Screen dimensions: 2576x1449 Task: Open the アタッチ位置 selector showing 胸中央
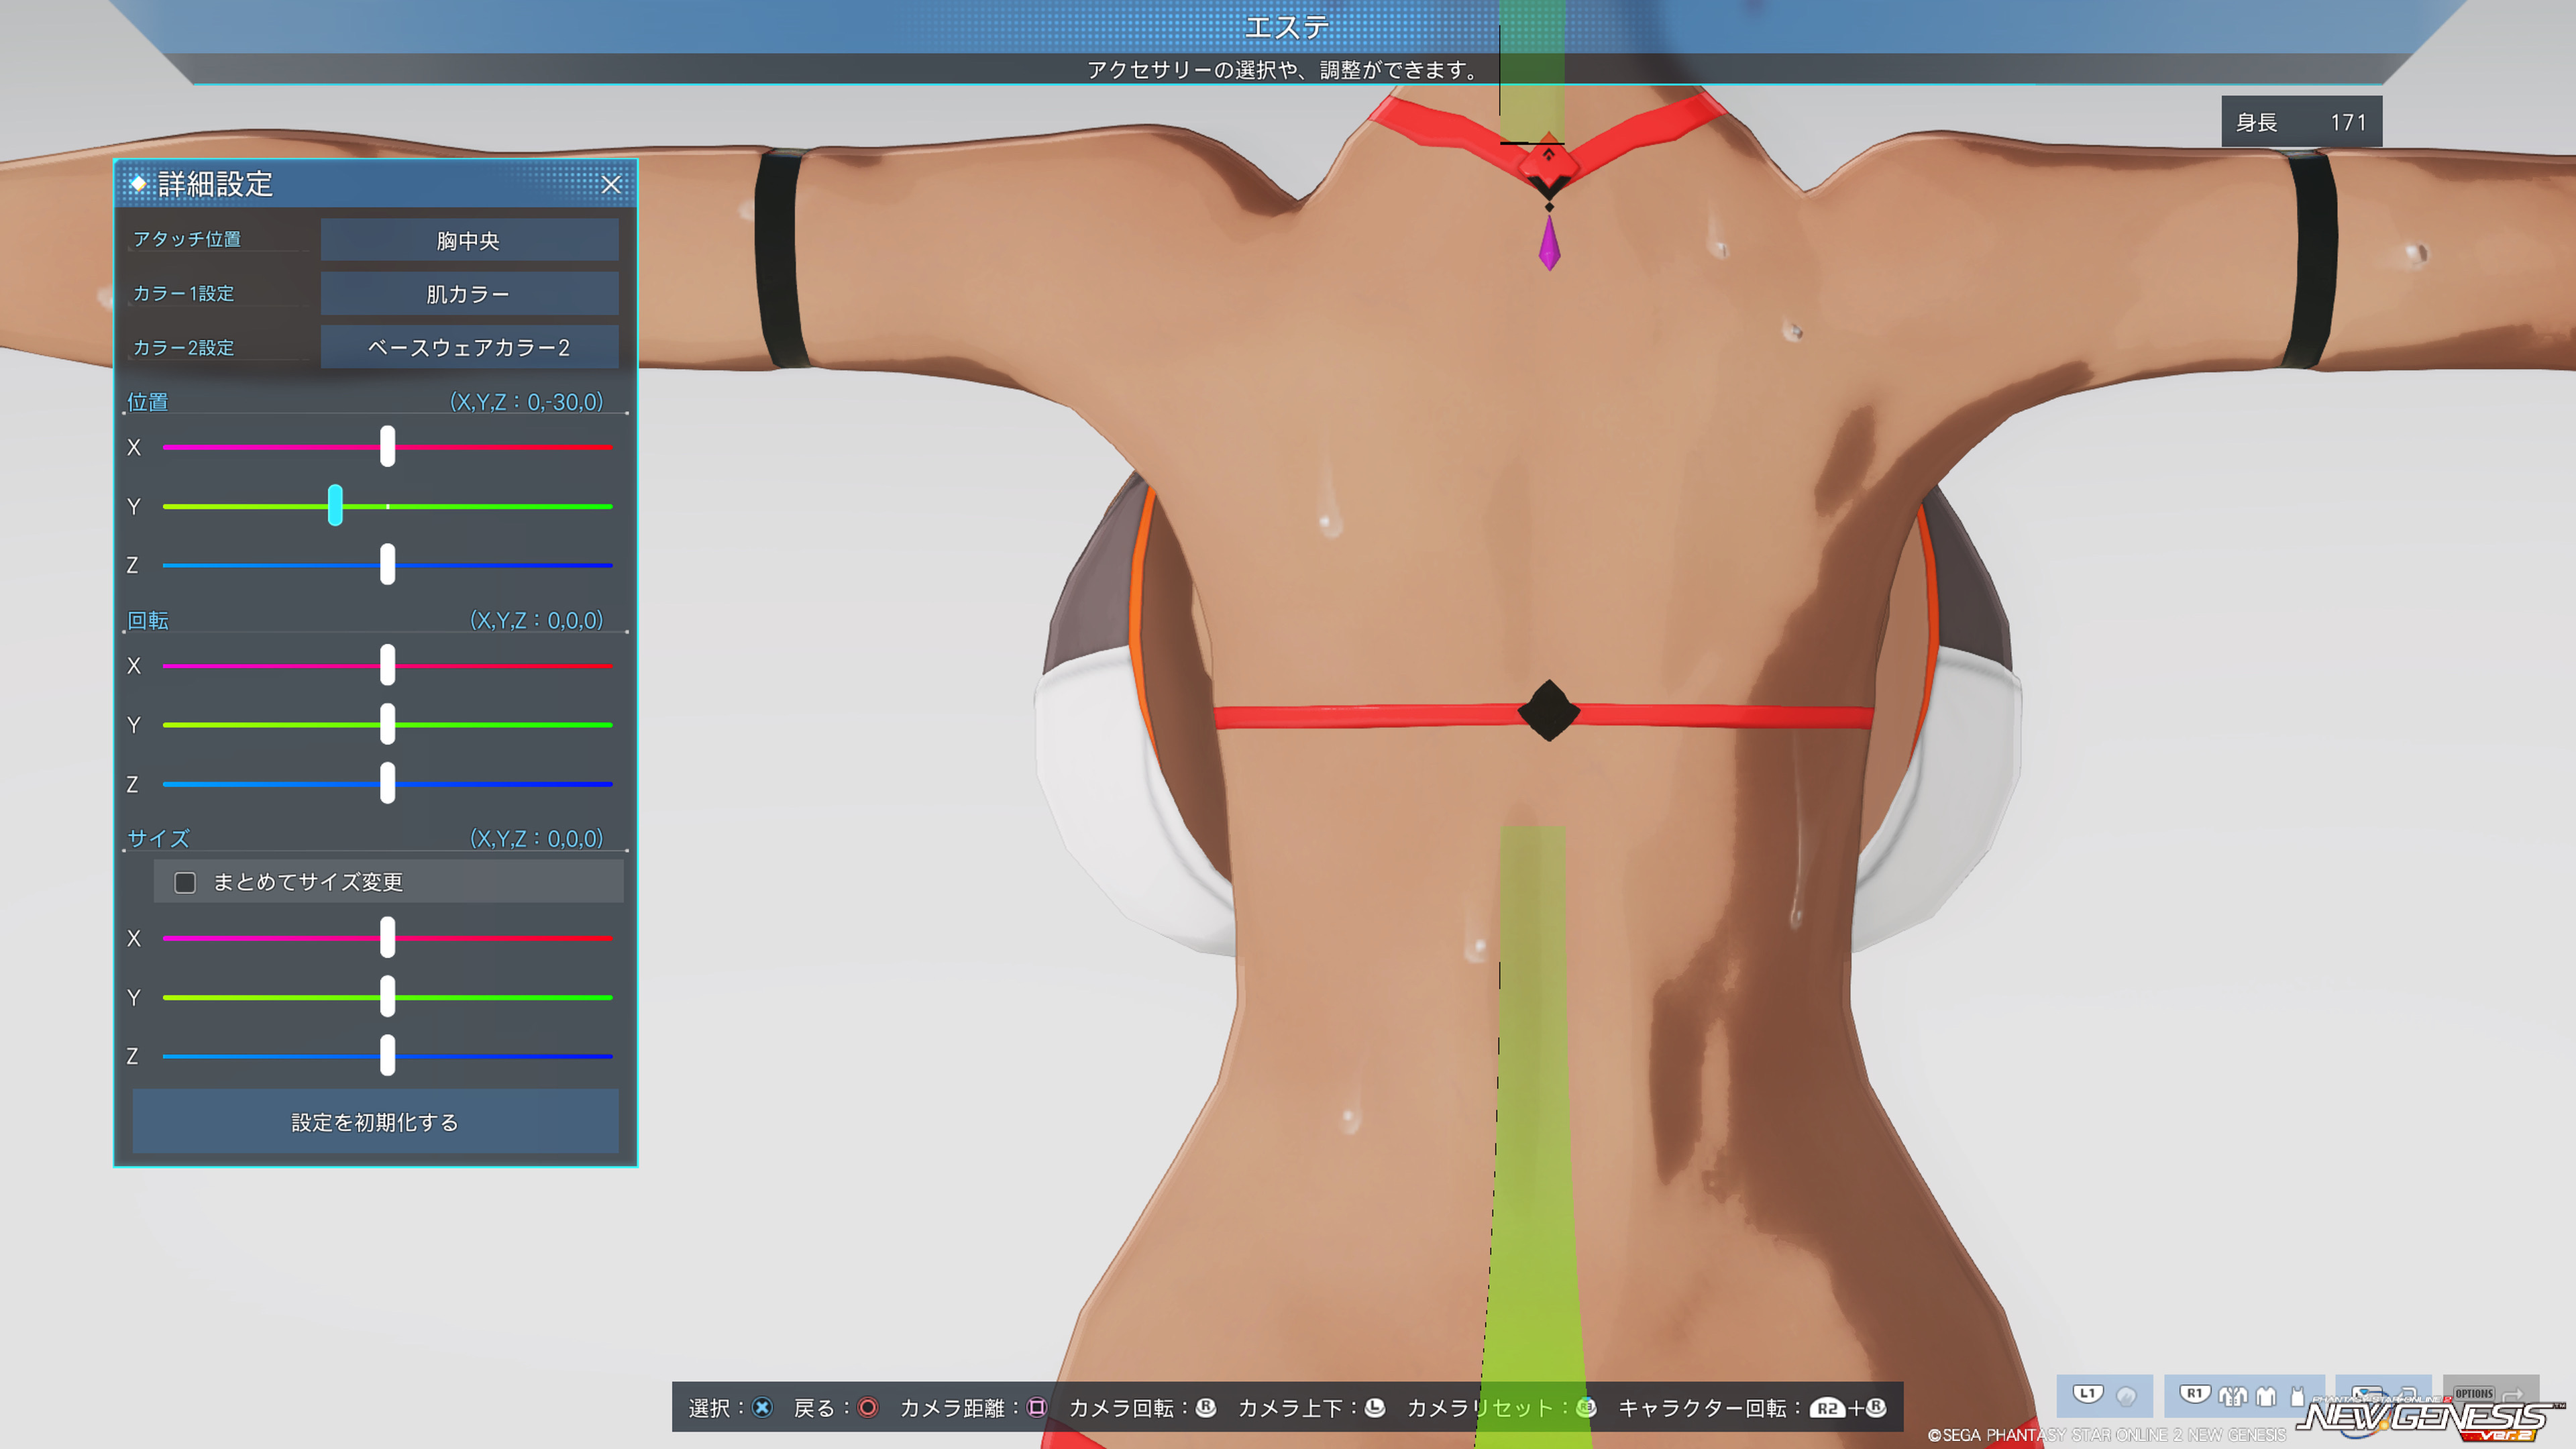tap(469, 240)
